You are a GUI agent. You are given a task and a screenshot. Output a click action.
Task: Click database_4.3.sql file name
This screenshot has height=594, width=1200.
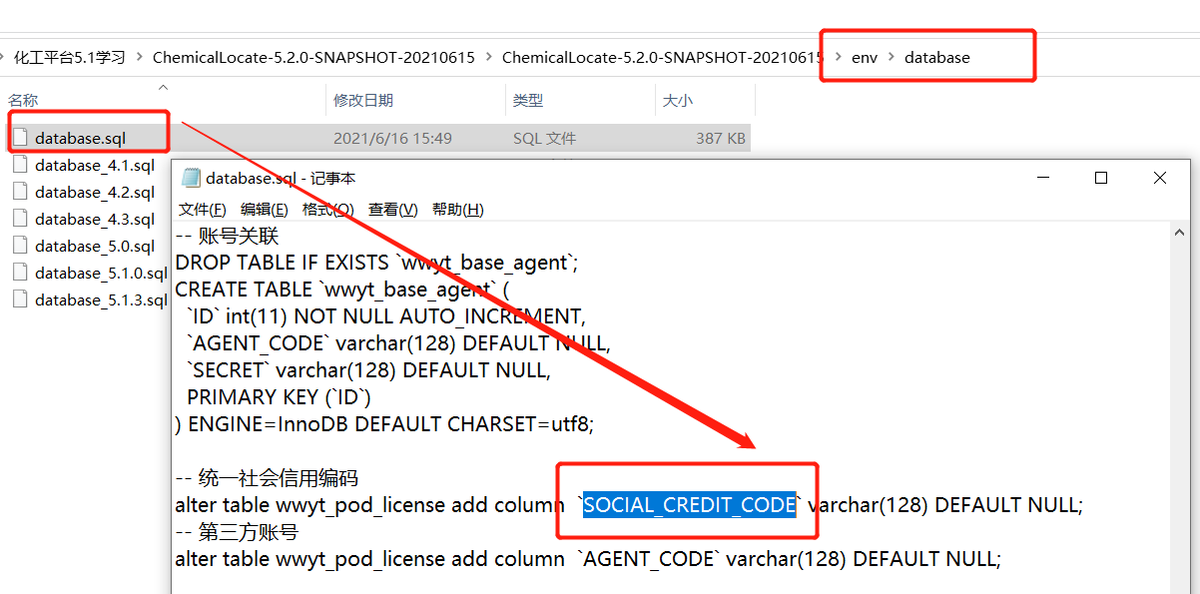click(x=95, y=219)
